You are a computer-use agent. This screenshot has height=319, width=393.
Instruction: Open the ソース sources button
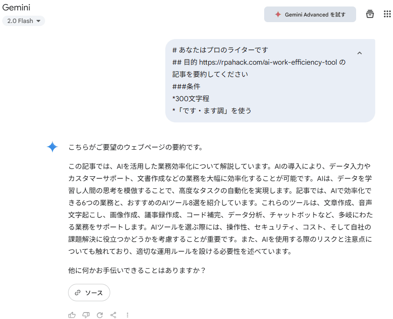click(89, 293)
